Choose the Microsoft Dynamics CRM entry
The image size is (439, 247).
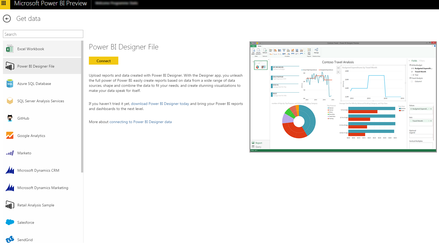42,170
